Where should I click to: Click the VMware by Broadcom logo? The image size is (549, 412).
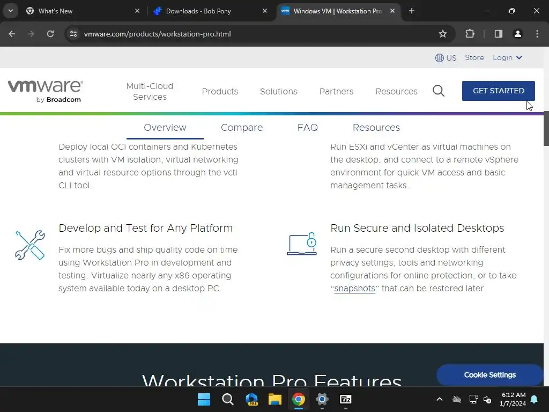click(45, 91)
